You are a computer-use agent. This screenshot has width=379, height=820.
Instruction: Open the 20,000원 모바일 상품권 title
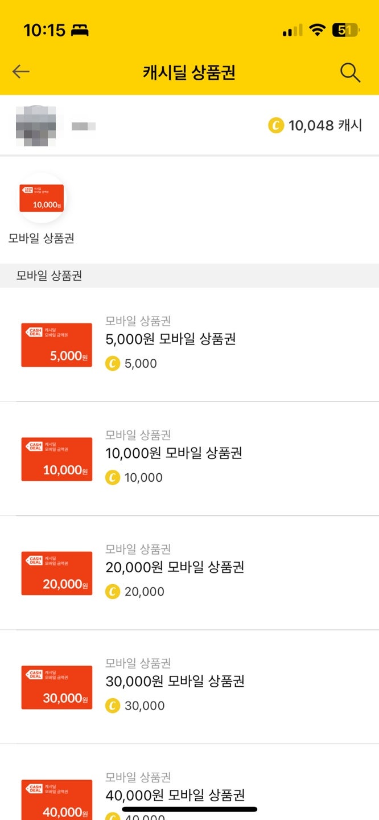point(175,567)
